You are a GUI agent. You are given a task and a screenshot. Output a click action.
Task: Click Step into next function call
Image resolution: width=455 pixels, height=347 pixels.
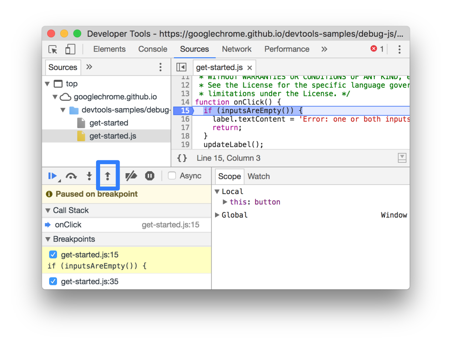pyautogui.click(x=89, y=176)
